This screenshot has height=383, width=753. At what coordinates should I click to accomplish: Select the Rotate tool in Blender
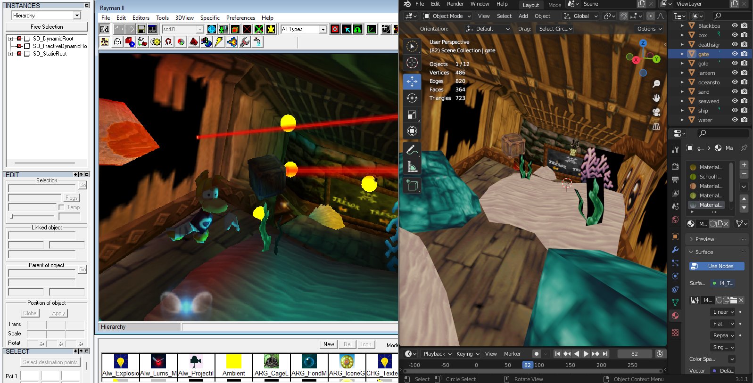point(412,98)
